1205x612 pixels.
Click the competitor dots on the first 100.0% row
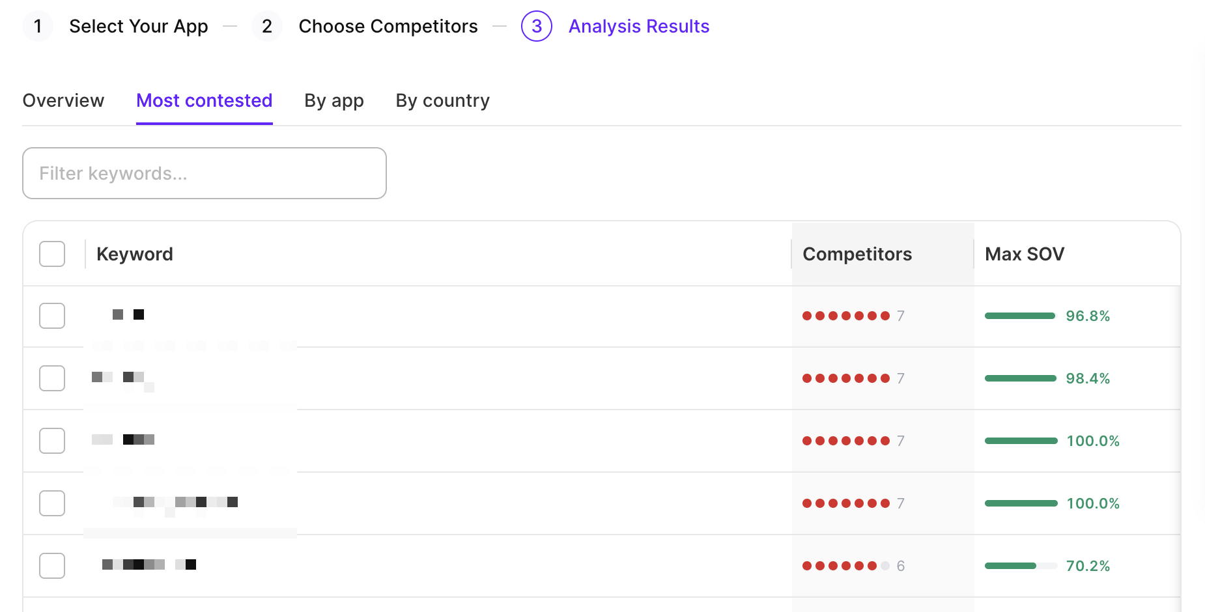pos(847,441)
